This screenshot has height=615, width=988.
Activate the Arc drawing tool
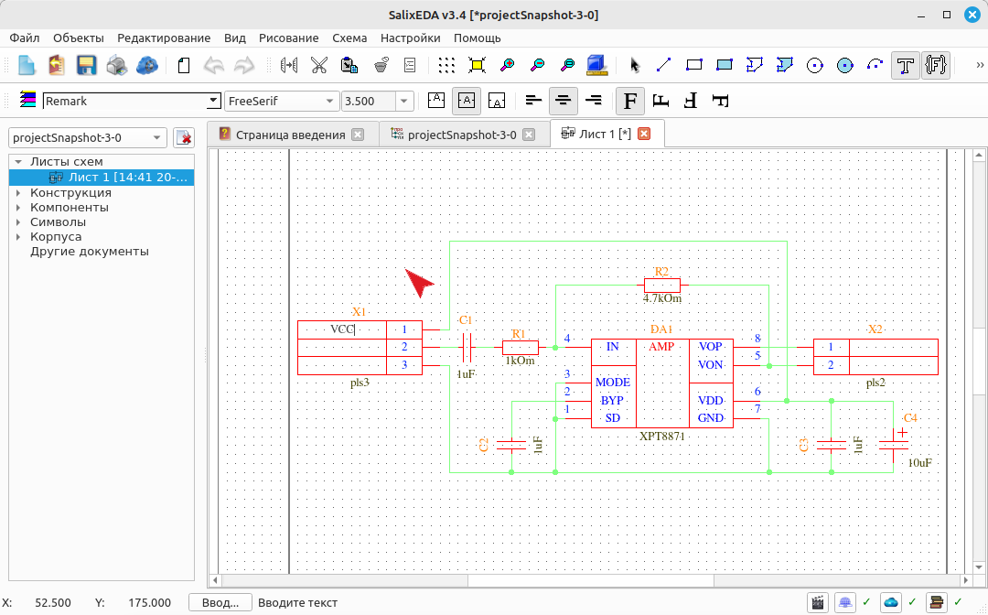[x=875, y=65]
